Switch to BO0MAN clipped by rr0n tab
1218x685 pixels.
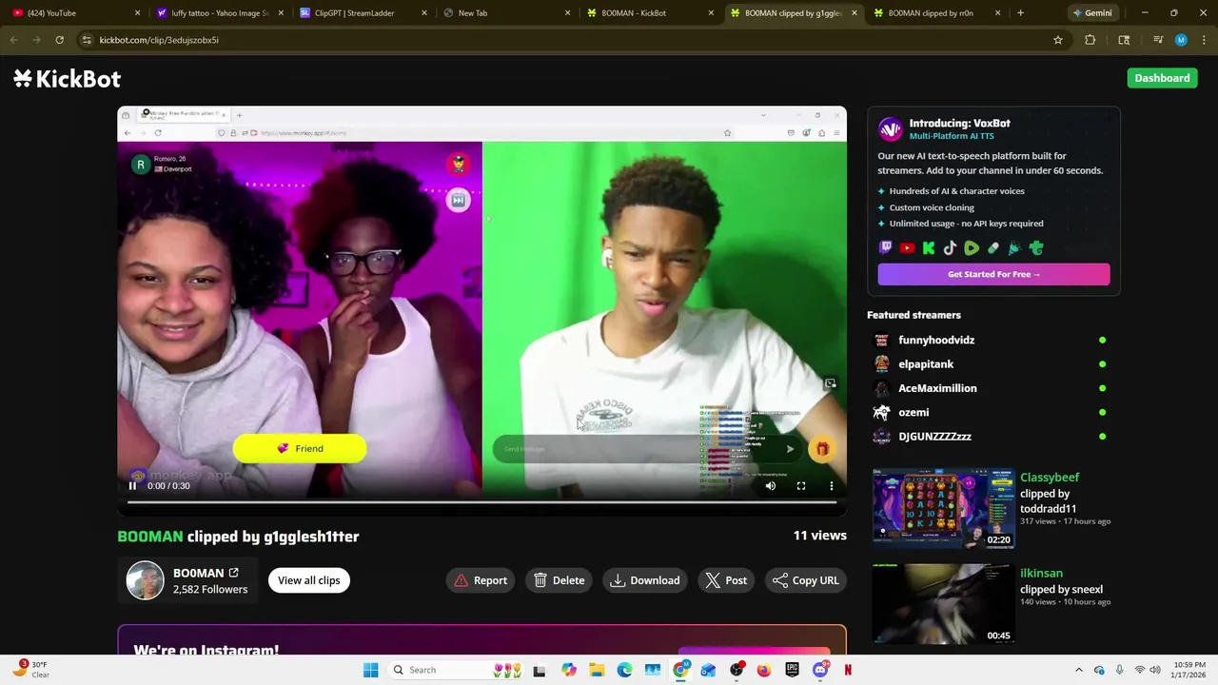[934, 13]
